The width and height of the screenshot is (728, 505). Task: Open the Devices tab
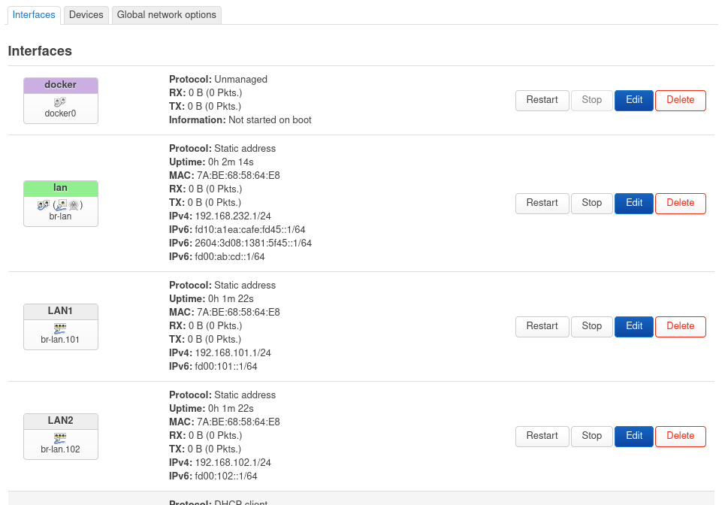86,14
